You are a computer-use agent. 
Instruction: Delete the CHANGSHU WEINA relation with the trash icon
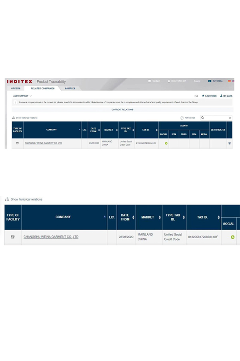[230, 143]
